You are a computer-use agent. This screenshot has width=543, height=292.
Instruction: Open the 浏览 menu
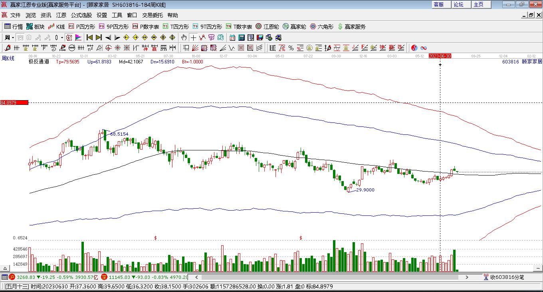click(x=31, y=15)
